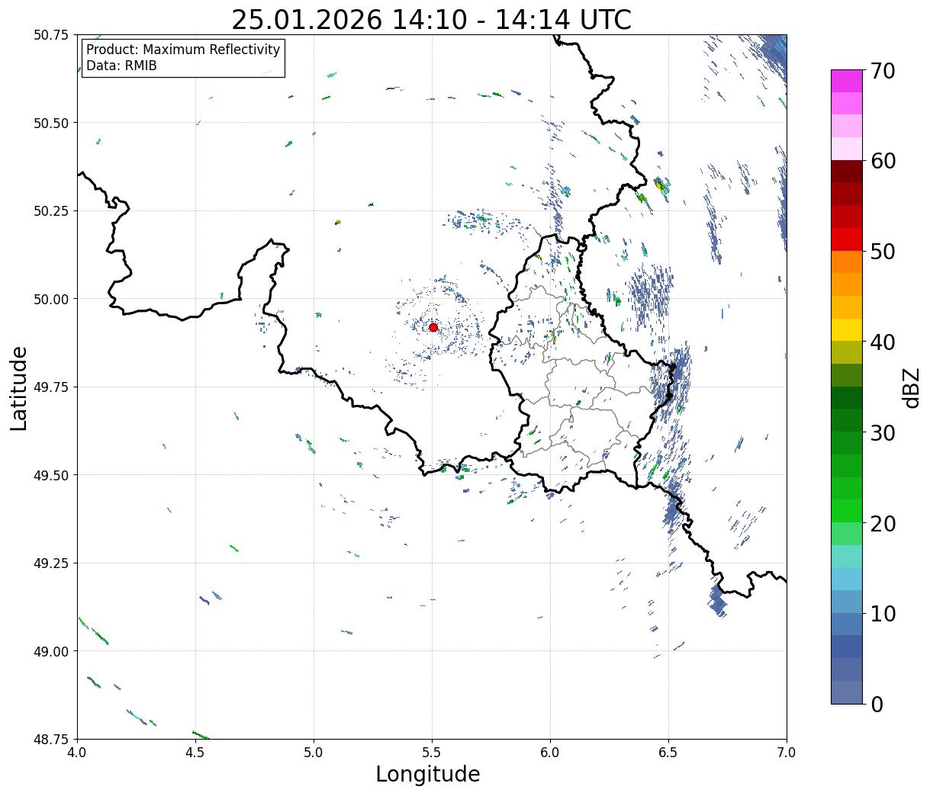Viewport: 930px width, 793px height.
Task: Click the latitude tick label 49.50
Action: click(x=51, y=475)
